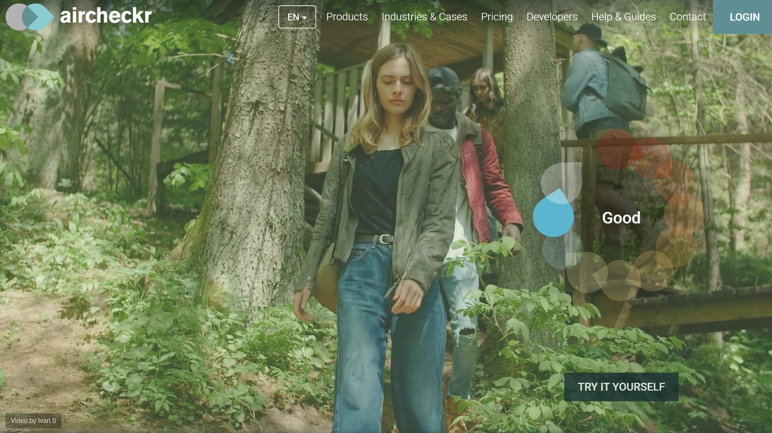The height and width of the screenshot is (433, 772).
Task: Click the aircheckr logo icon
Action: click(30, 17)
